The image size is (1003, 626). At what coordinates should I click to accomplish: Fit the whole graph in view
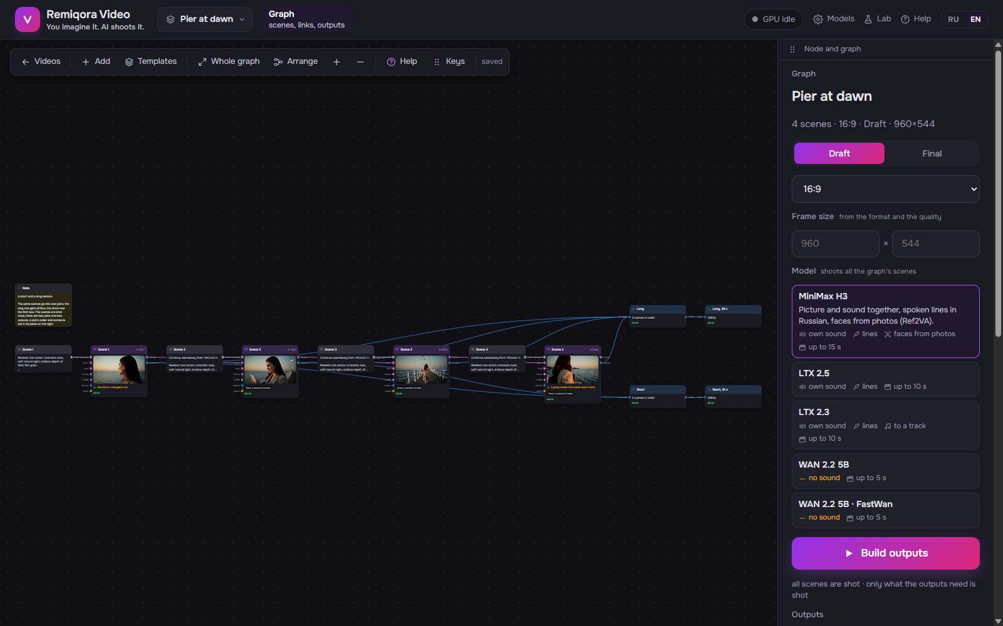229,61
